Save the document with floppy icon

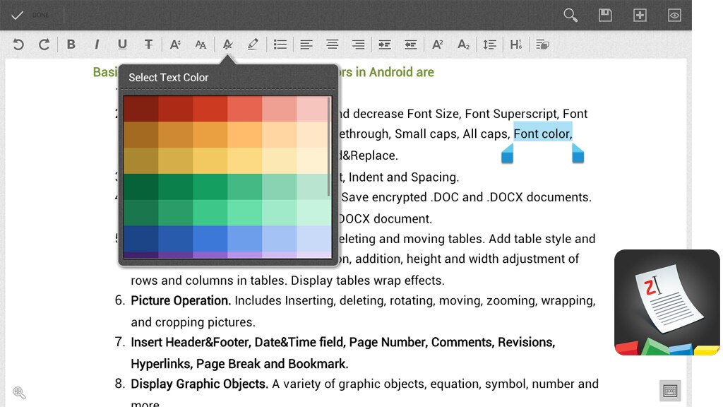click(605, 15)
